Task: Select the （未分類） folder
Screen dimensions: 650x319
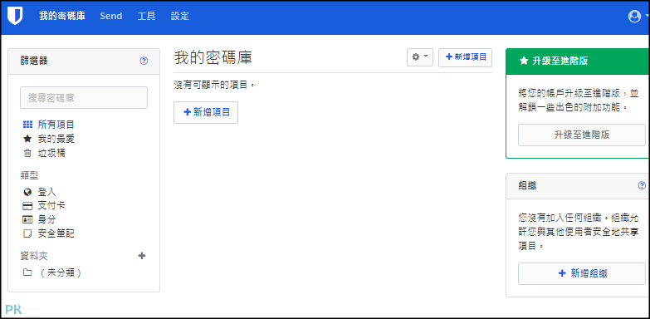Action: pos(61,272)
